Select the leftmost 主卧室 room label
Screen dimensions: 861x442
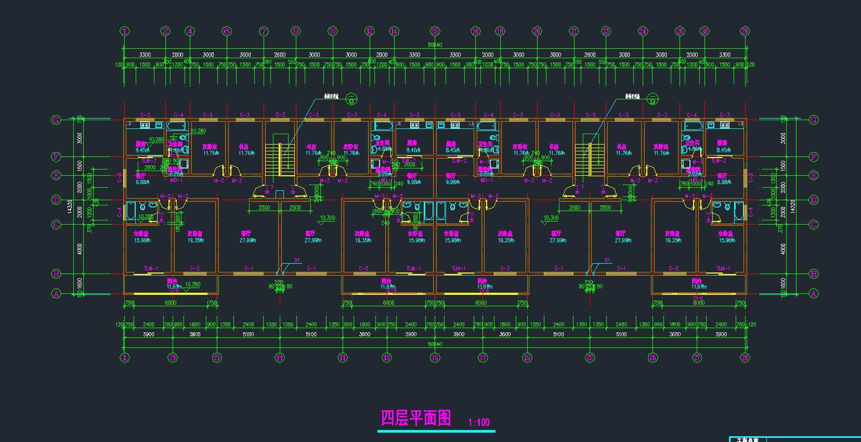(141, 234)
